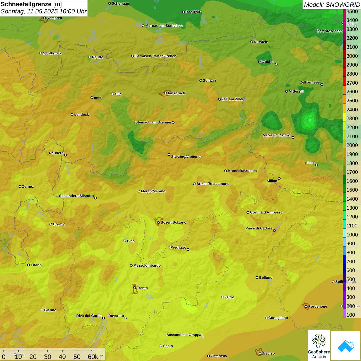Select the Landeck marker dot
Image resolution: width=361 pixels, height=361 pixels.
[x=72, y=114]
